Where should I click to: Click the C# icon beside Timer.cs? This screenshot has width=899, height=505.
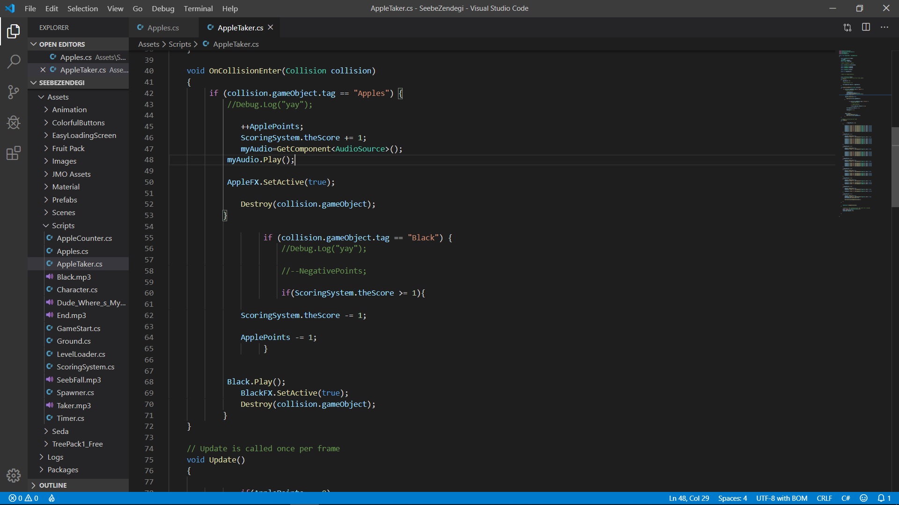pyautogui.click(x=50, y=418)
